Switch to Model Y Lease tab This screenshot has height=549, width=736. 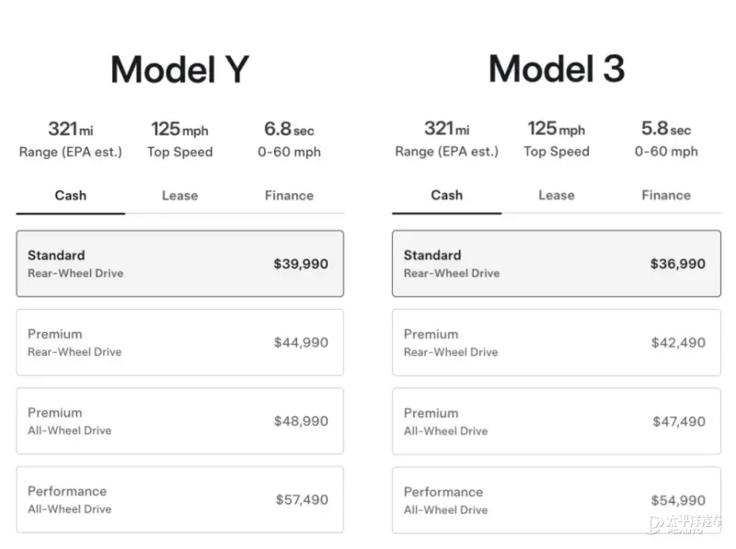pos(179,196)
